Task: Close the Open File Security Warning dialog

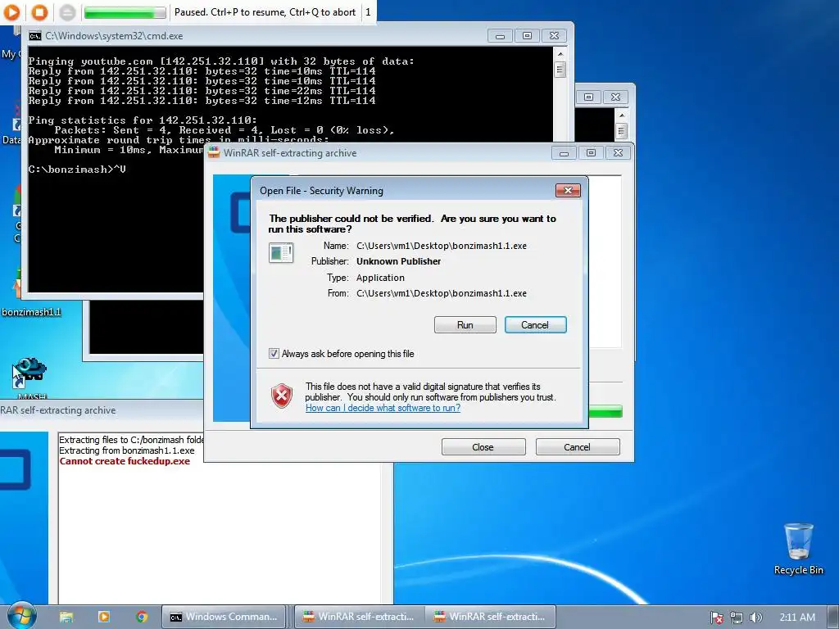Action: (x=568, y=190)
